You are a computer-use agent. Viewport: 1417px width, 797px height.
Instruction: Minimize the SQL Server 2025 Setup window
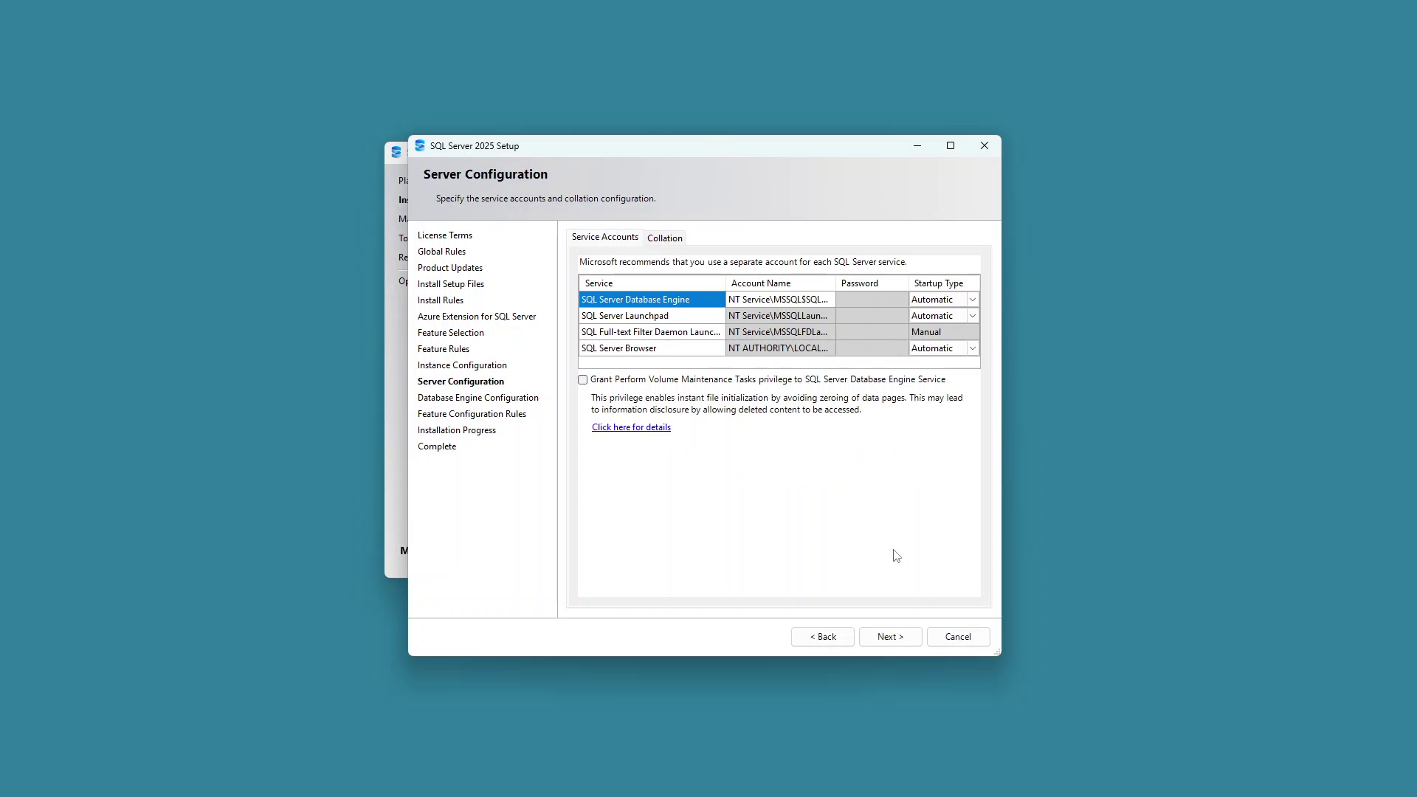917,145
